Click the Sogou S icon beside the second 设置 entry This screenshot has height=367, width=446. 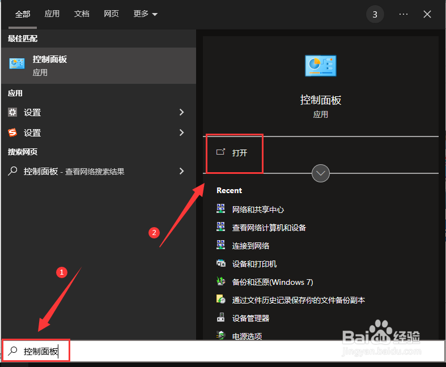tap(12, 133)
